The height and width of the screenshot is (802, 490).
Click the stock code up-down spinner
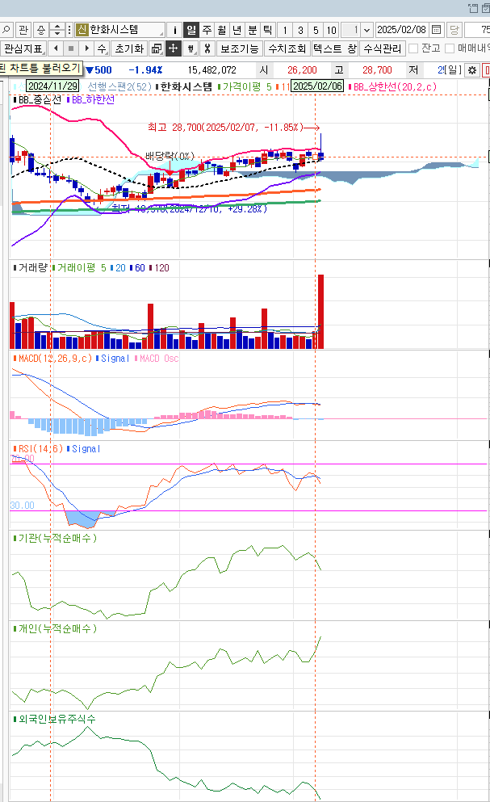(x=57, y=30)
